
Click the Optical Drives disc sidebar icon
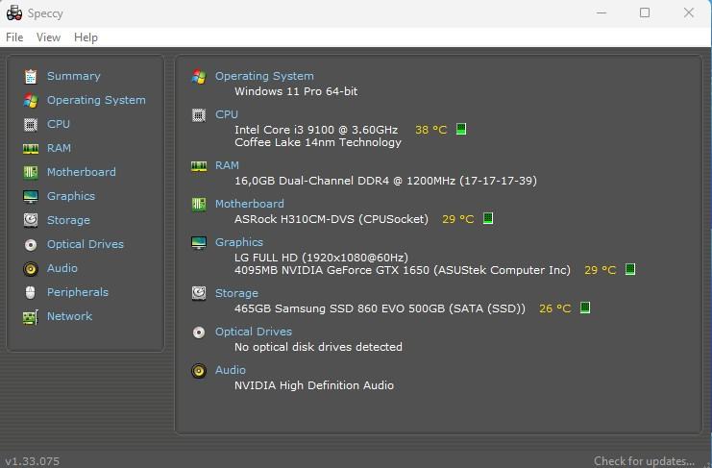coord(31,245)
